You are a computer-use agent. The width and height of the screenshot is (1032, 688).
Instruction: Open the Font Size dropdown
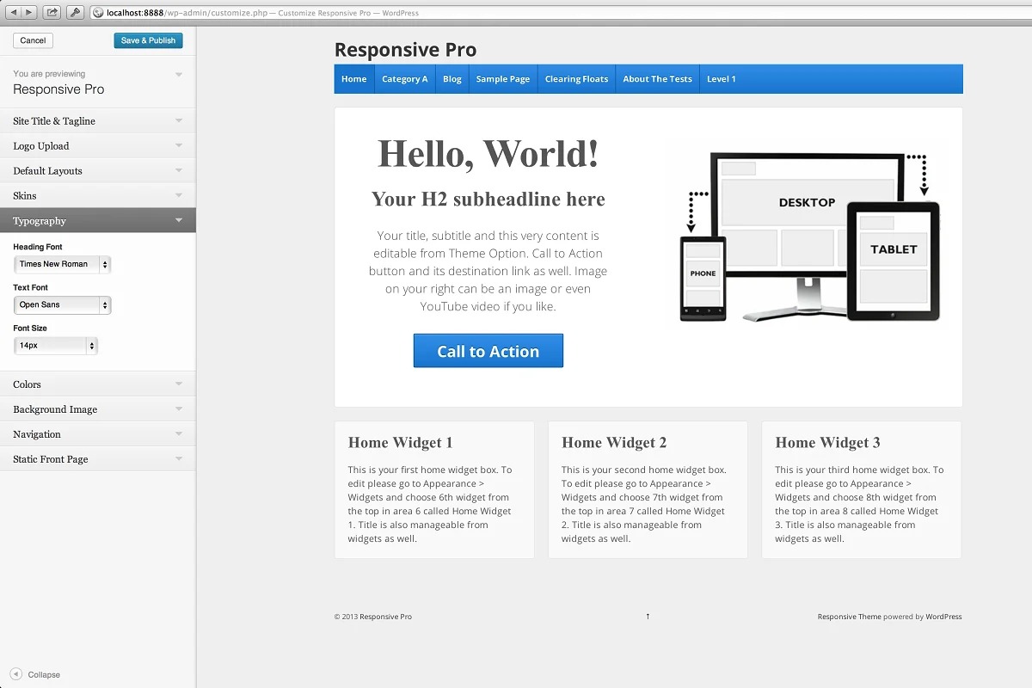pos(56,346)
